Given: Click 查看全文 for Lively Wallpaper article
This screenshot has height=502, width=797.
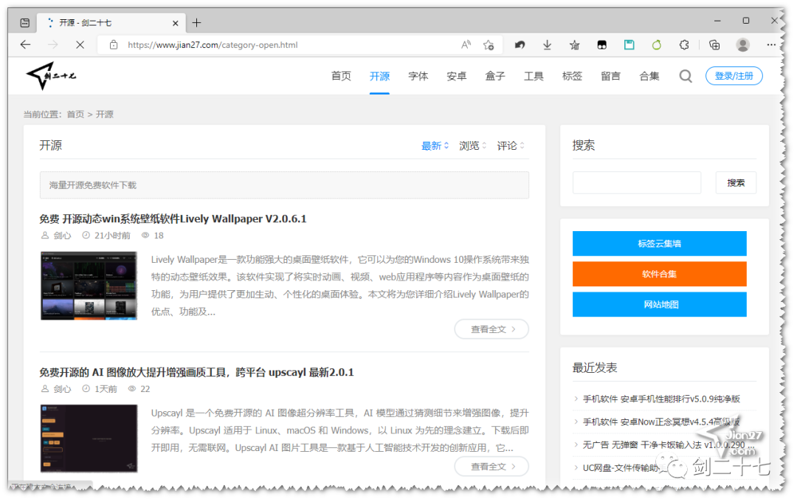Looking at the screenshot, I should click(491, 329).
